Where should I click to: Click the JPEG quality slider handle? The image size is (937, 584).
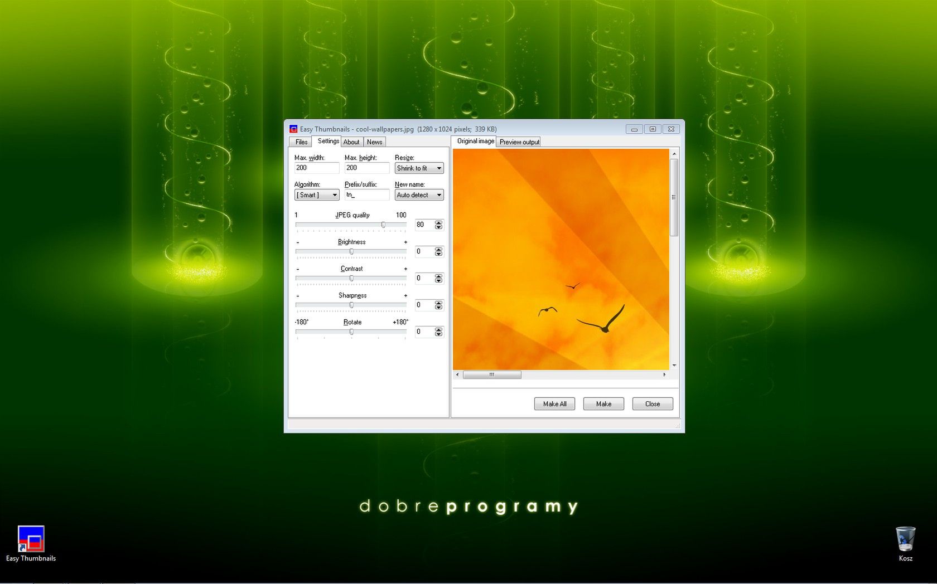point(383,225)
